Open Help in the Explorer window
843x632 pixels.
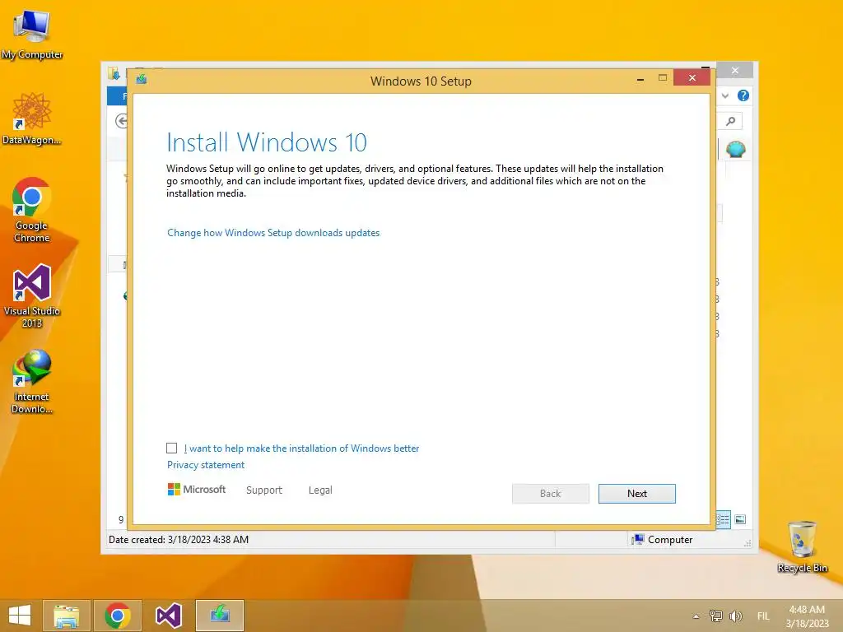(x=743, y=95)
